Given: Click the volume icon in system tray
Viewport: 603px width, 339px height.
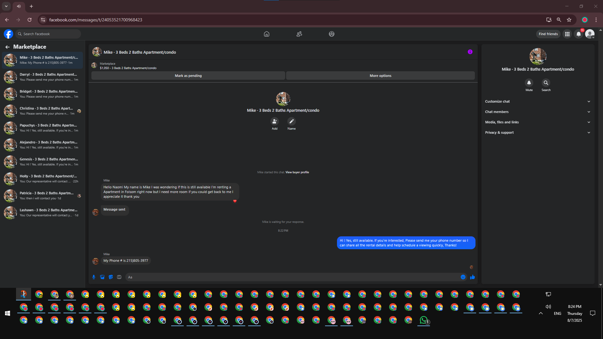Looking at the screenshot, I should (548, 307).
